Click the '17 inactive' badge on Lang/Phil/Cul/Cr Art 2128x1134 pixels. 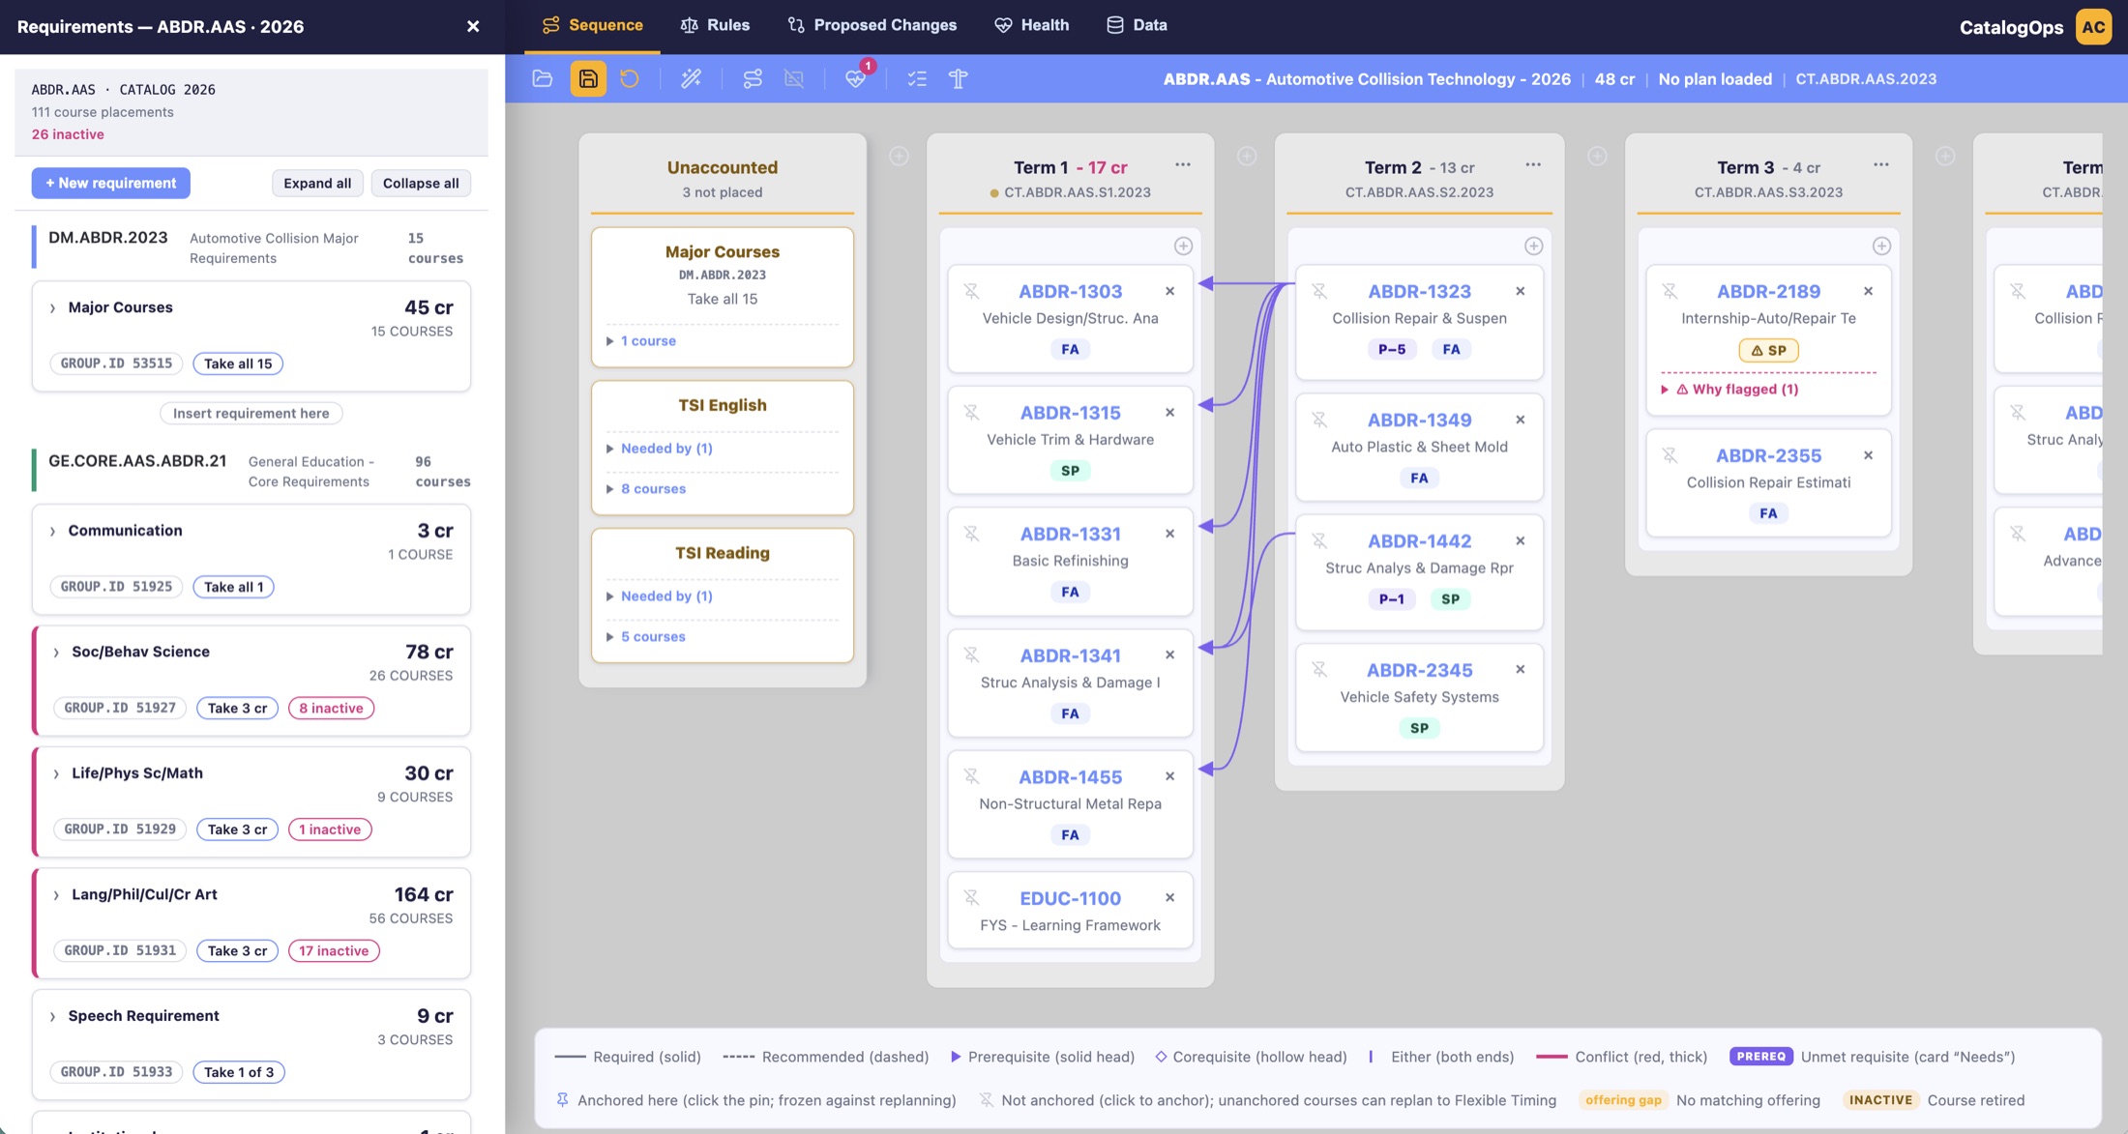point(334,950)
